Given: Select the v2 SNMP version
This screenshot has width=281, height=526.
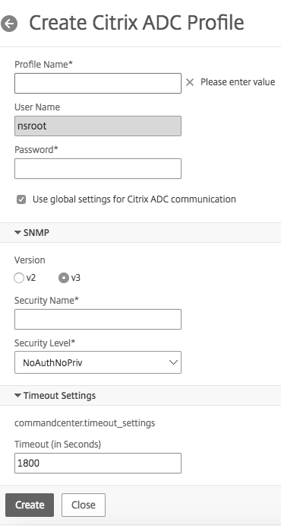Looking at the screenshot, I should [x=19, y=278].
